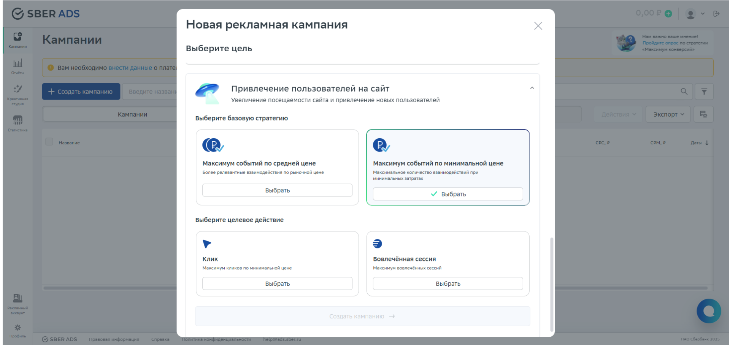Click the logout icon in the top bar

[x=717, y=14]
